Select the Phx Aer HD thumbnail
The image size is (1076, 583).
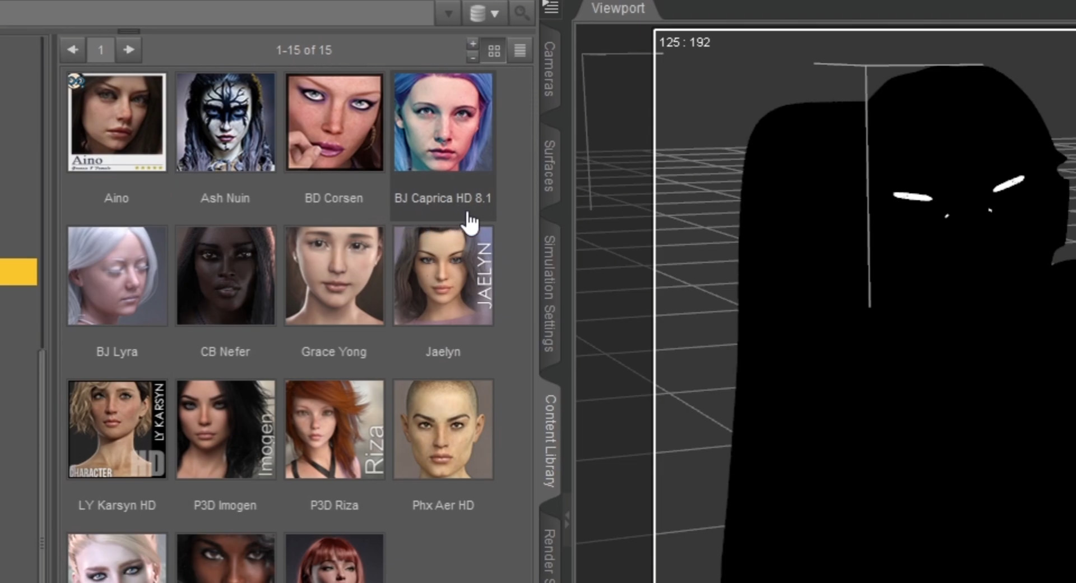(x=443, y=429)
